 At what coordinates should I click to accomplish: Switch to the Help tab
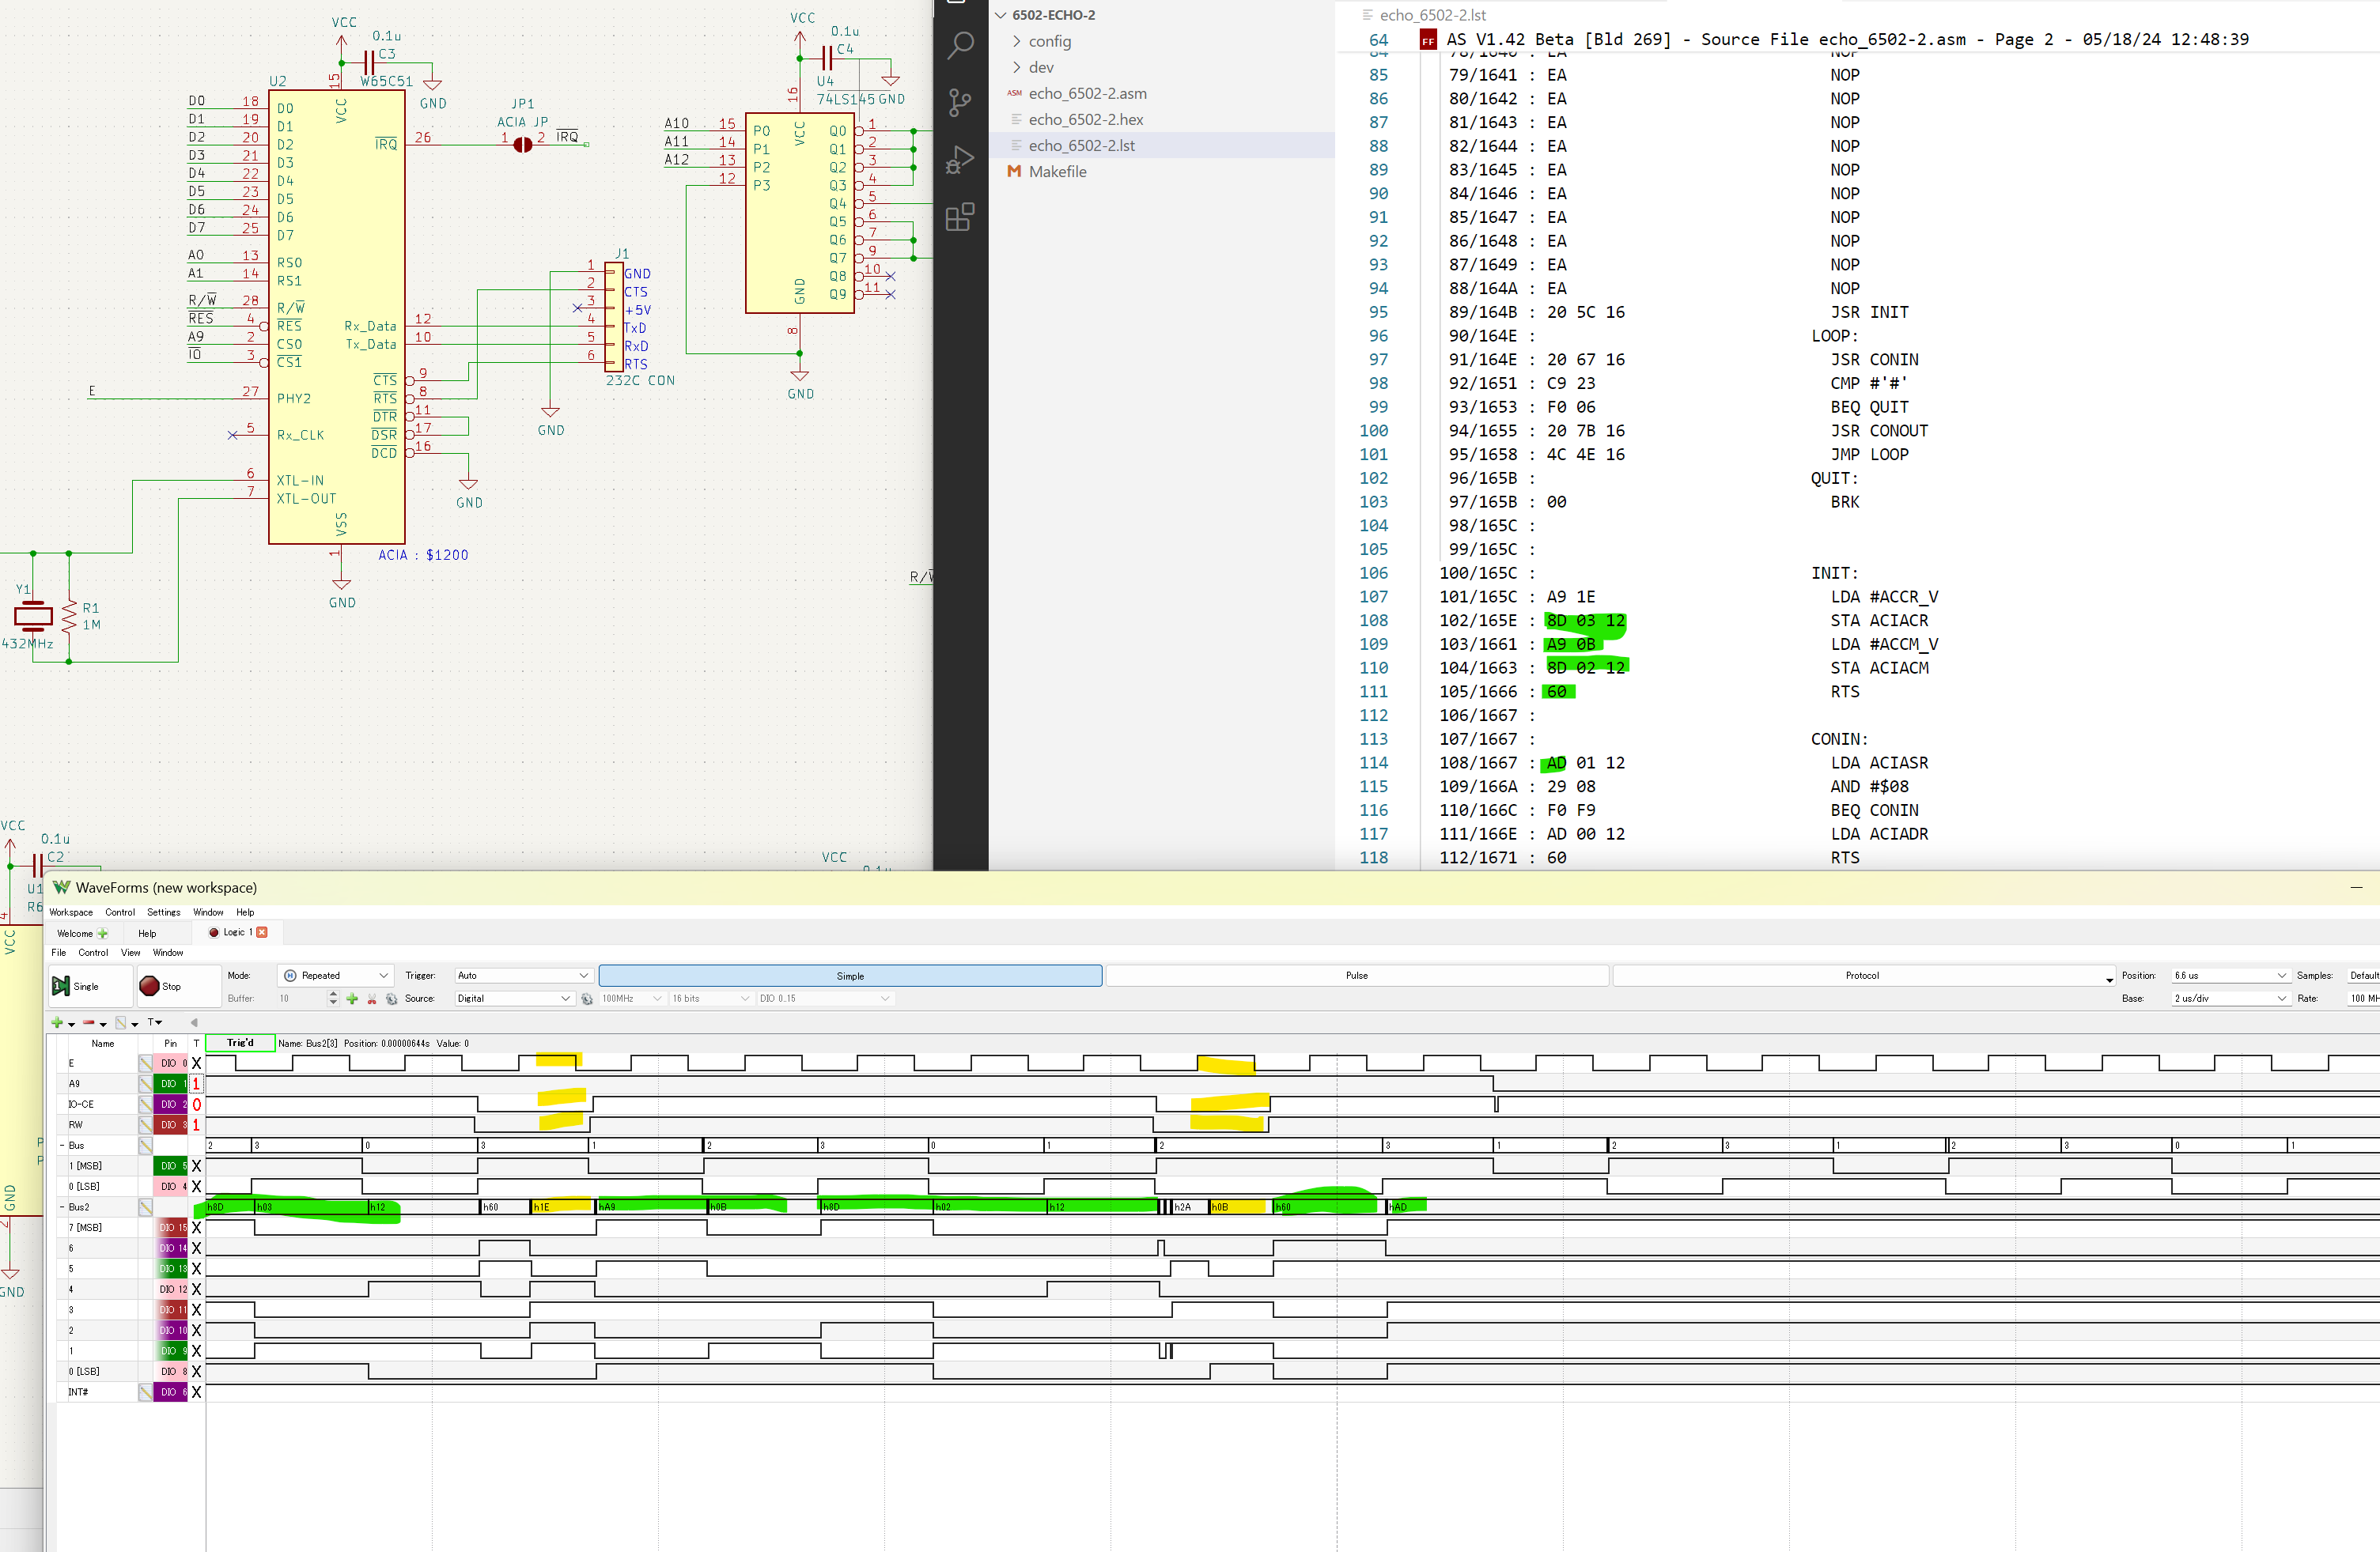147,934
